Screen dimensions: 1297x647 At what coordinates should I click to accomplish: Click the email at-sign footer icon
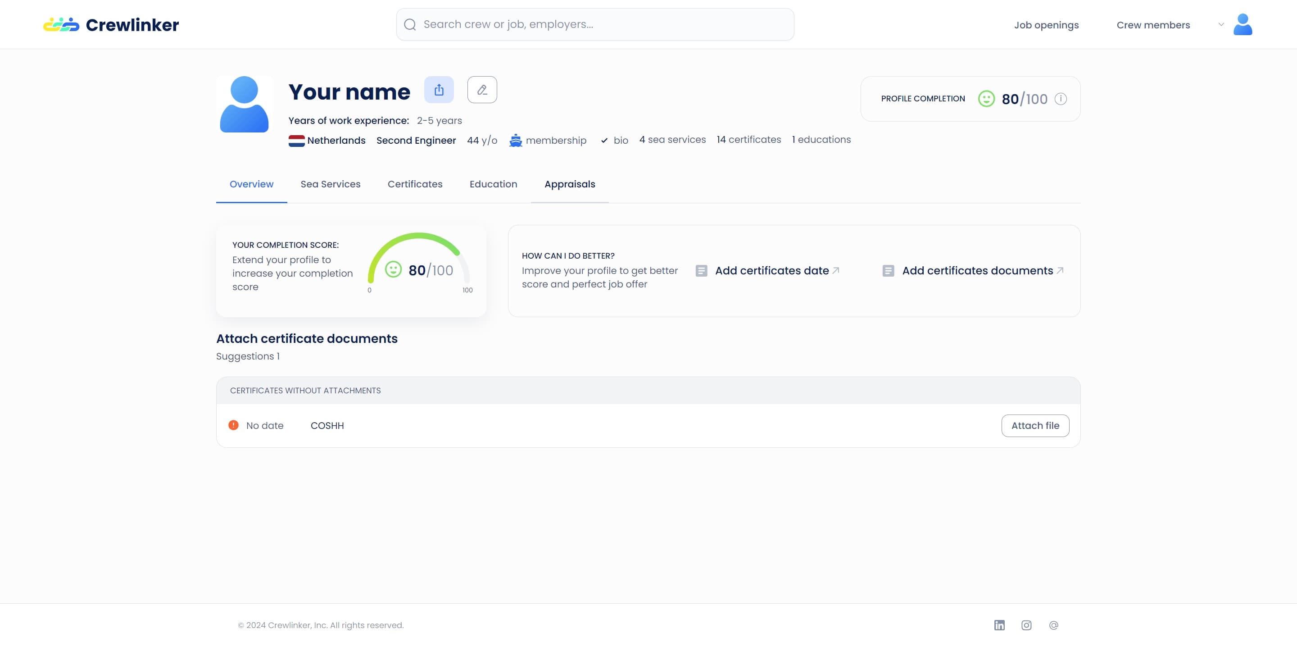tap(1053, 625)
